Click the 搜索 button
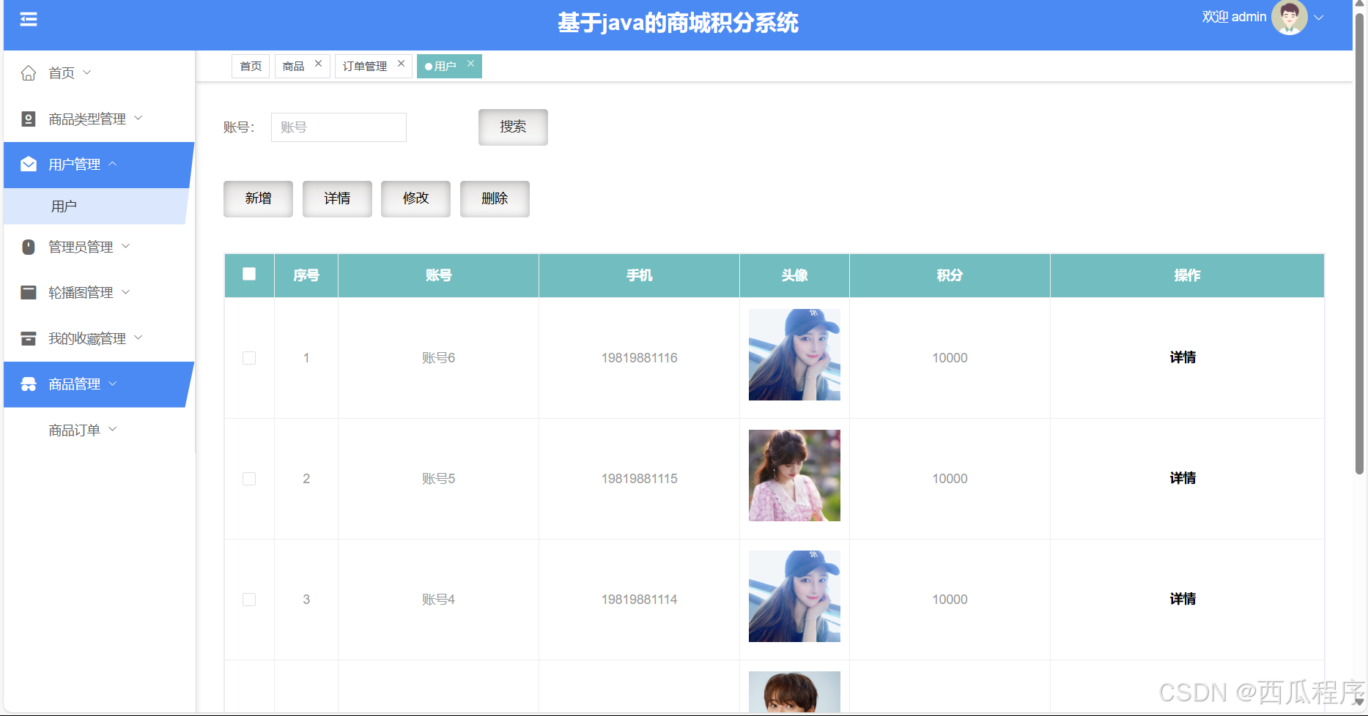Image resolution: width=1368 pixels, height=716 pixels. pos(513,127)
